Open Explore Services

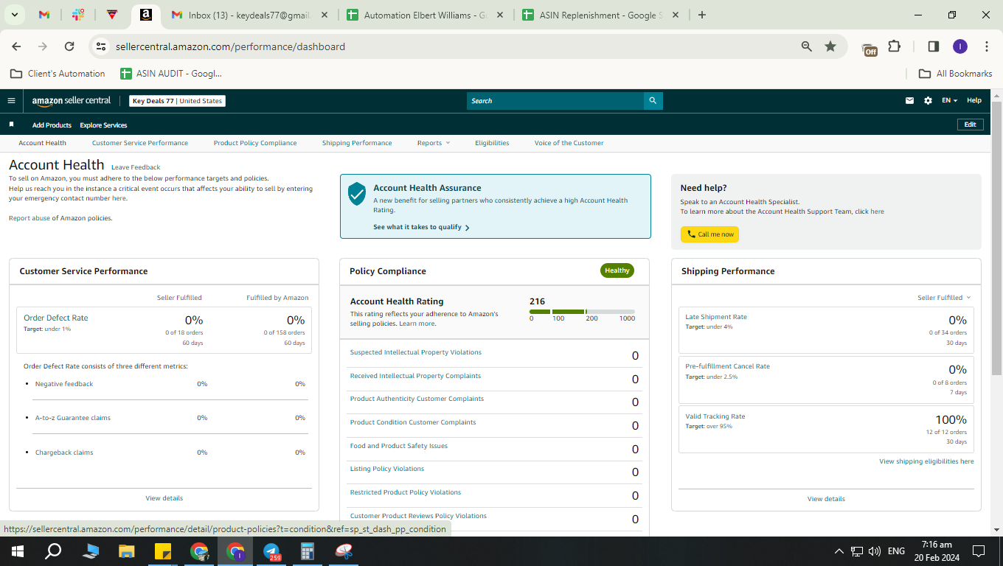(103, 125)
